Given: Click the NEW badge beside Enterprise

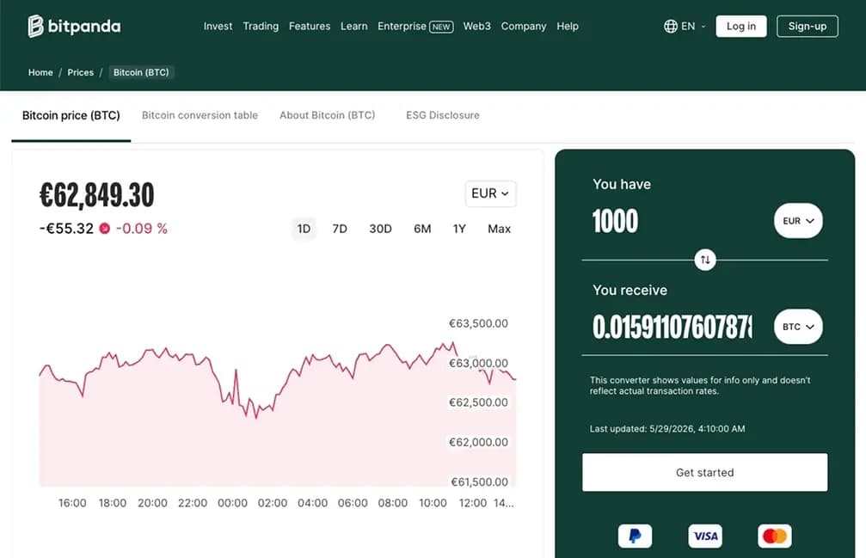Looking at the screenshot, I should [x=441, y=27].
